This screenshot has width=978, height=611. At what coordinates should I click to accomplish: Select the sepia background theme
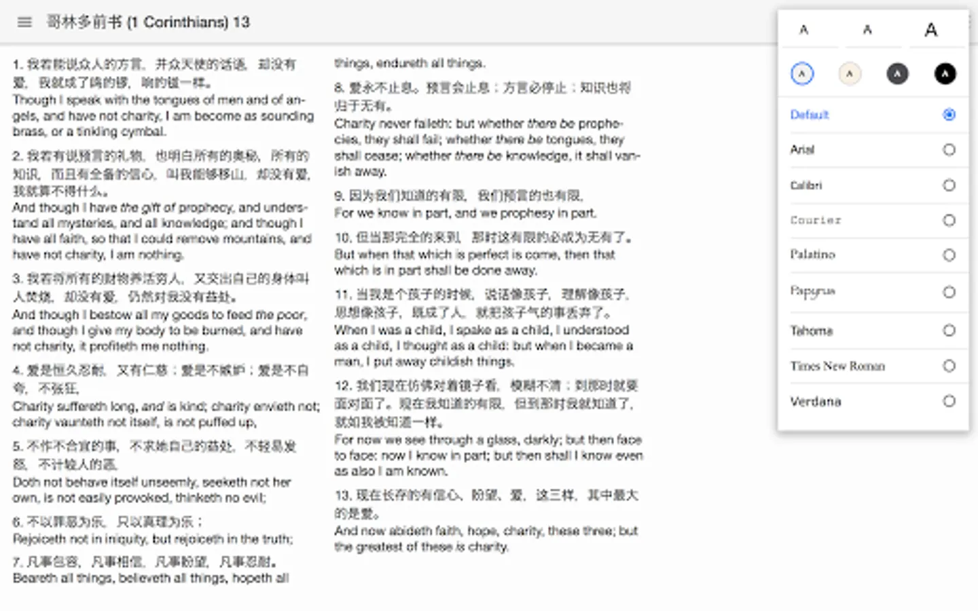850,73
